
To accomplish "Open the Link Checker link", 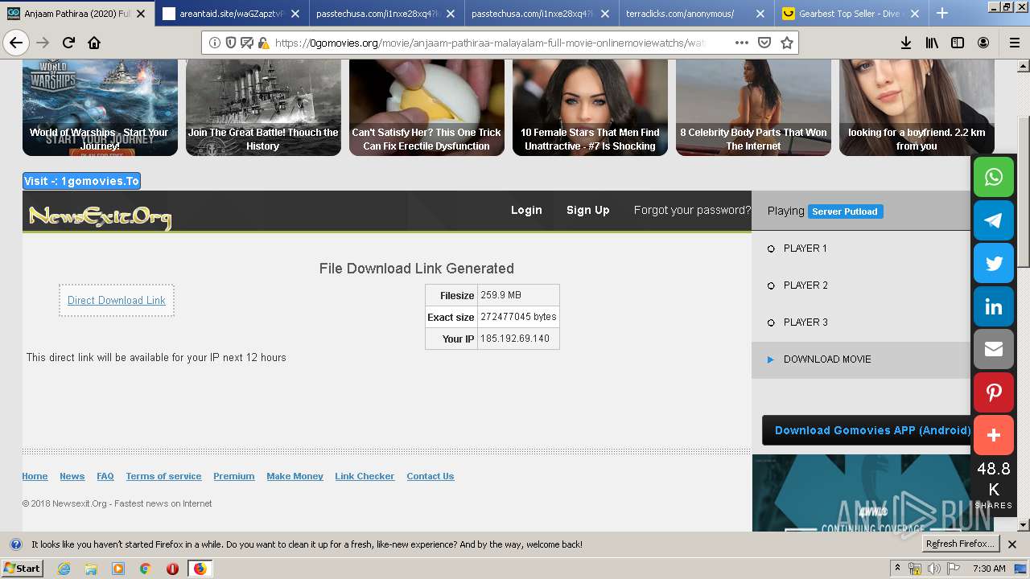I will point(365,476).
